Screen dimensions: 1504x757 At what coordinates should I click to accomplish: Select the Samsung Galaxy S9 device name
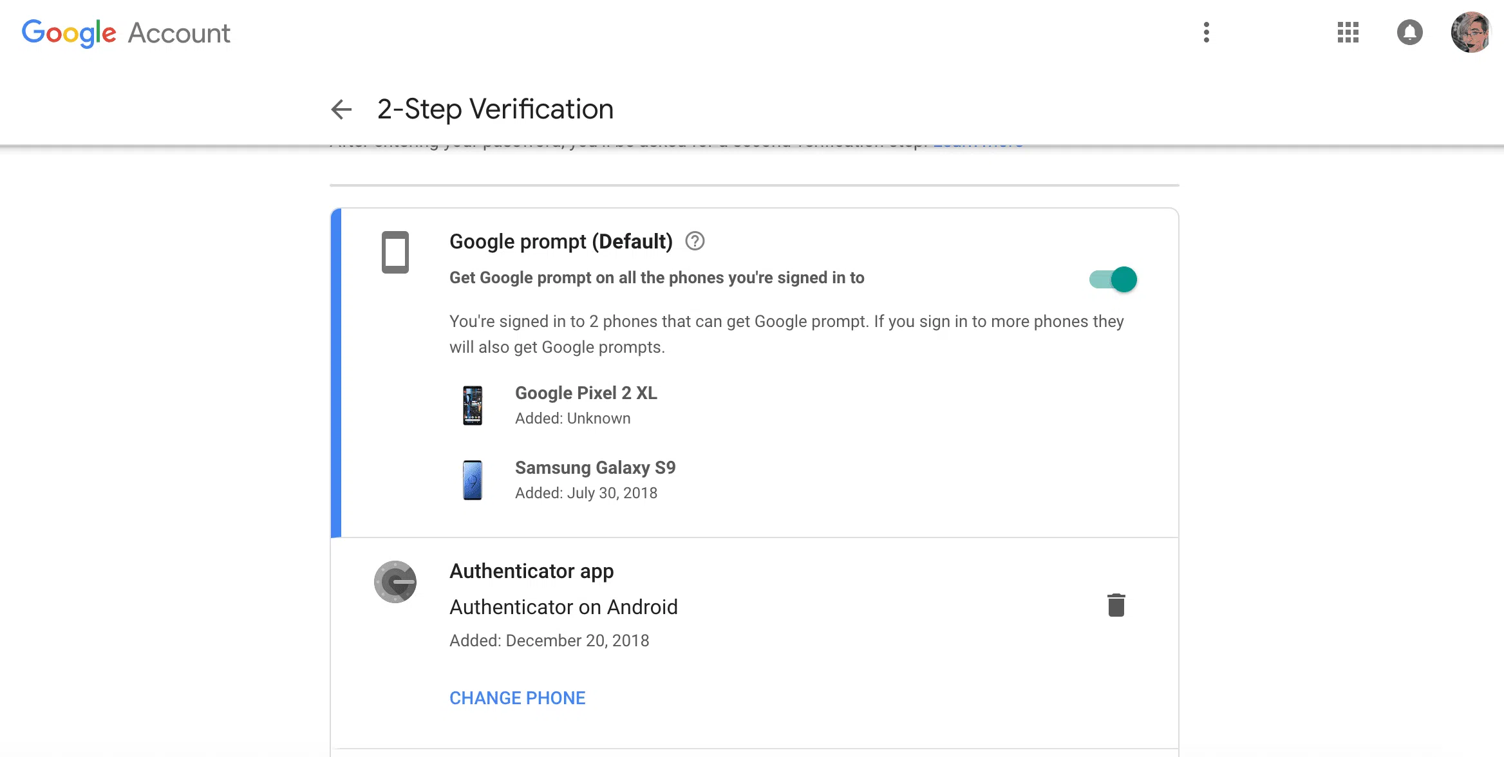(595, 468)
